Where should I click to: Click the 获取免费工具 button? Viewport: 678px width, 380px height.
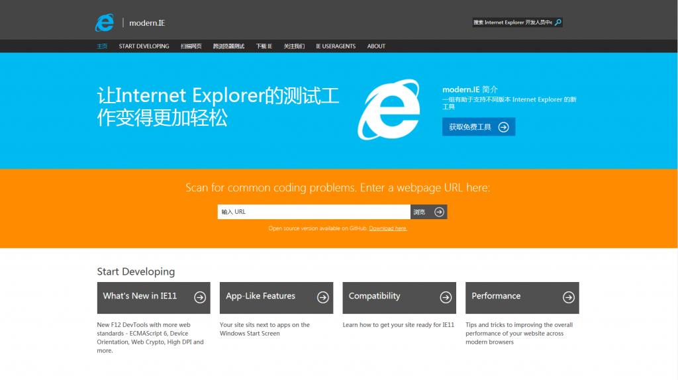(x=479, y=127)
